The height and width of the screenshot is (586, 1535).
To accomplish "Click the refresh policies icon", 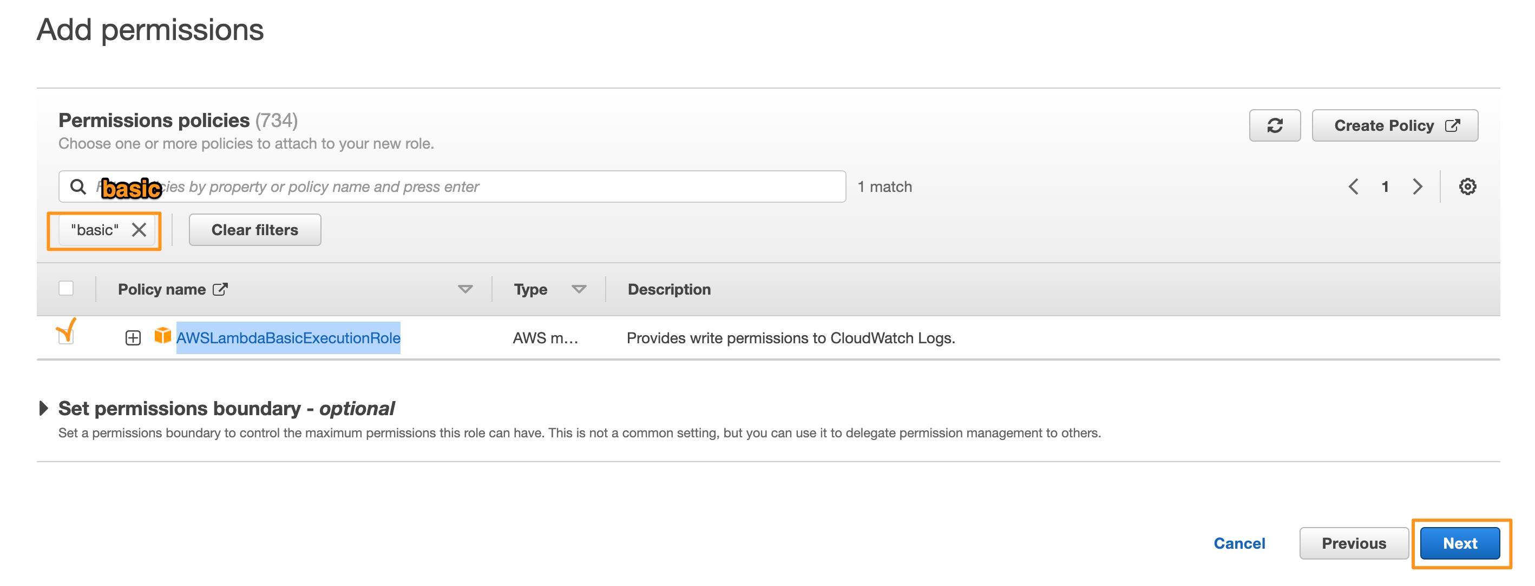I will (1275, 125).
